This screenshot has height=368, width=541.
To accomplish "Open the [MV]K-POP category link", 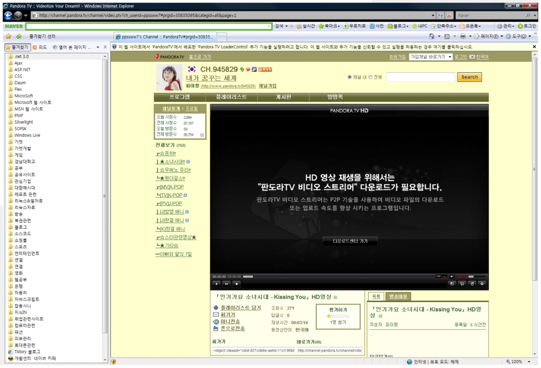I will [x=170, y=187].
